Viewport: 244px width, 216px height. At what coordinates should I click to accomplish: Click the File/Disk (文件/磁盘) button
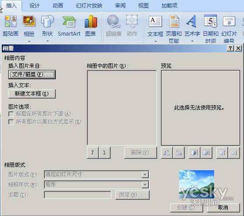pos(32,74)
